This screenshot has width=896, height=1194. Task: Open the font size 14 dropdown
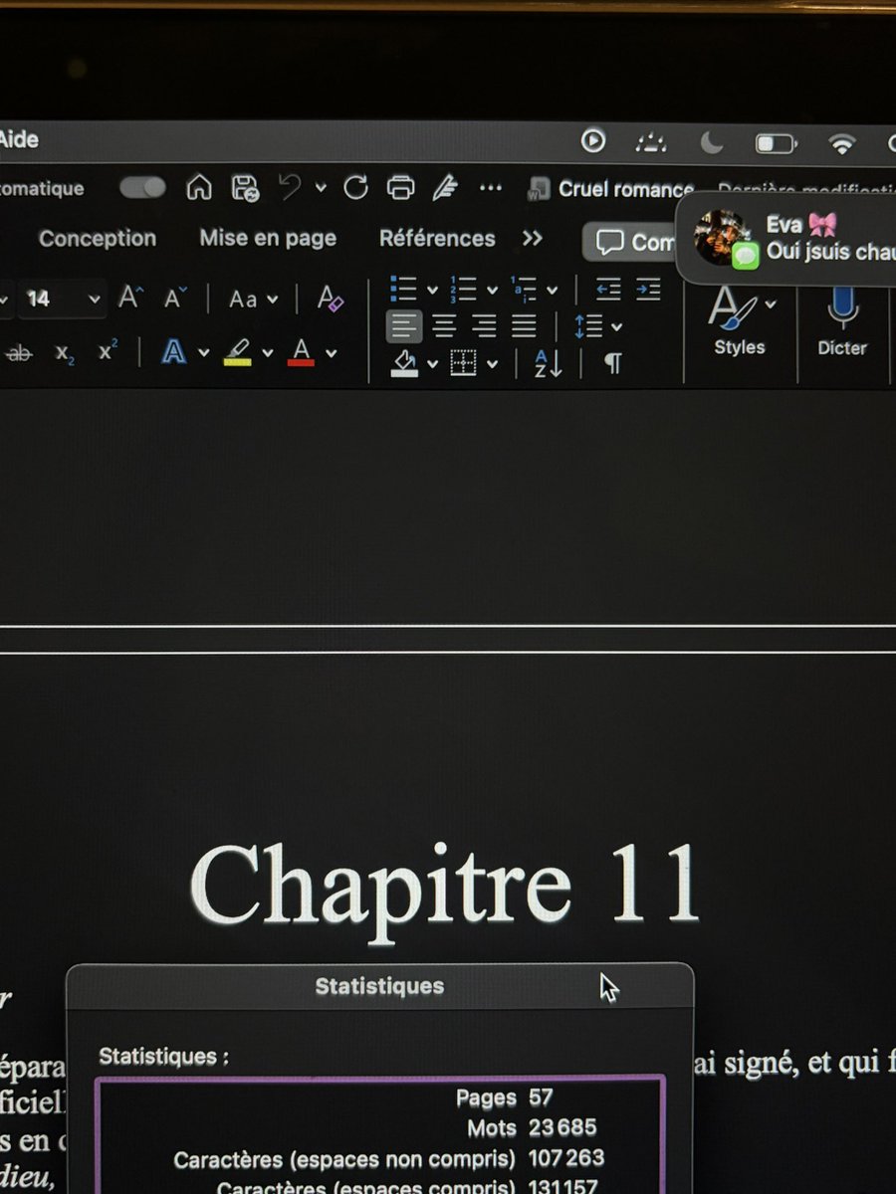tap(95, 298)
